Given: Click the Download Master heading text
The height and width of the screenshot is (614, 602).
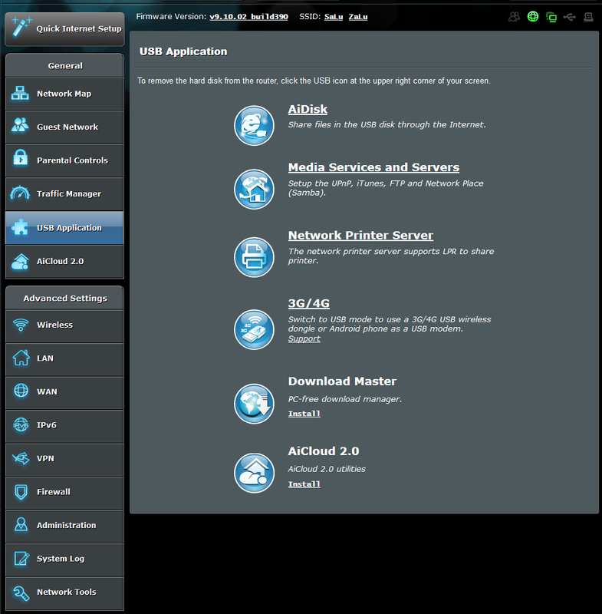Looking at the screenshot, I should coord(342,381).
